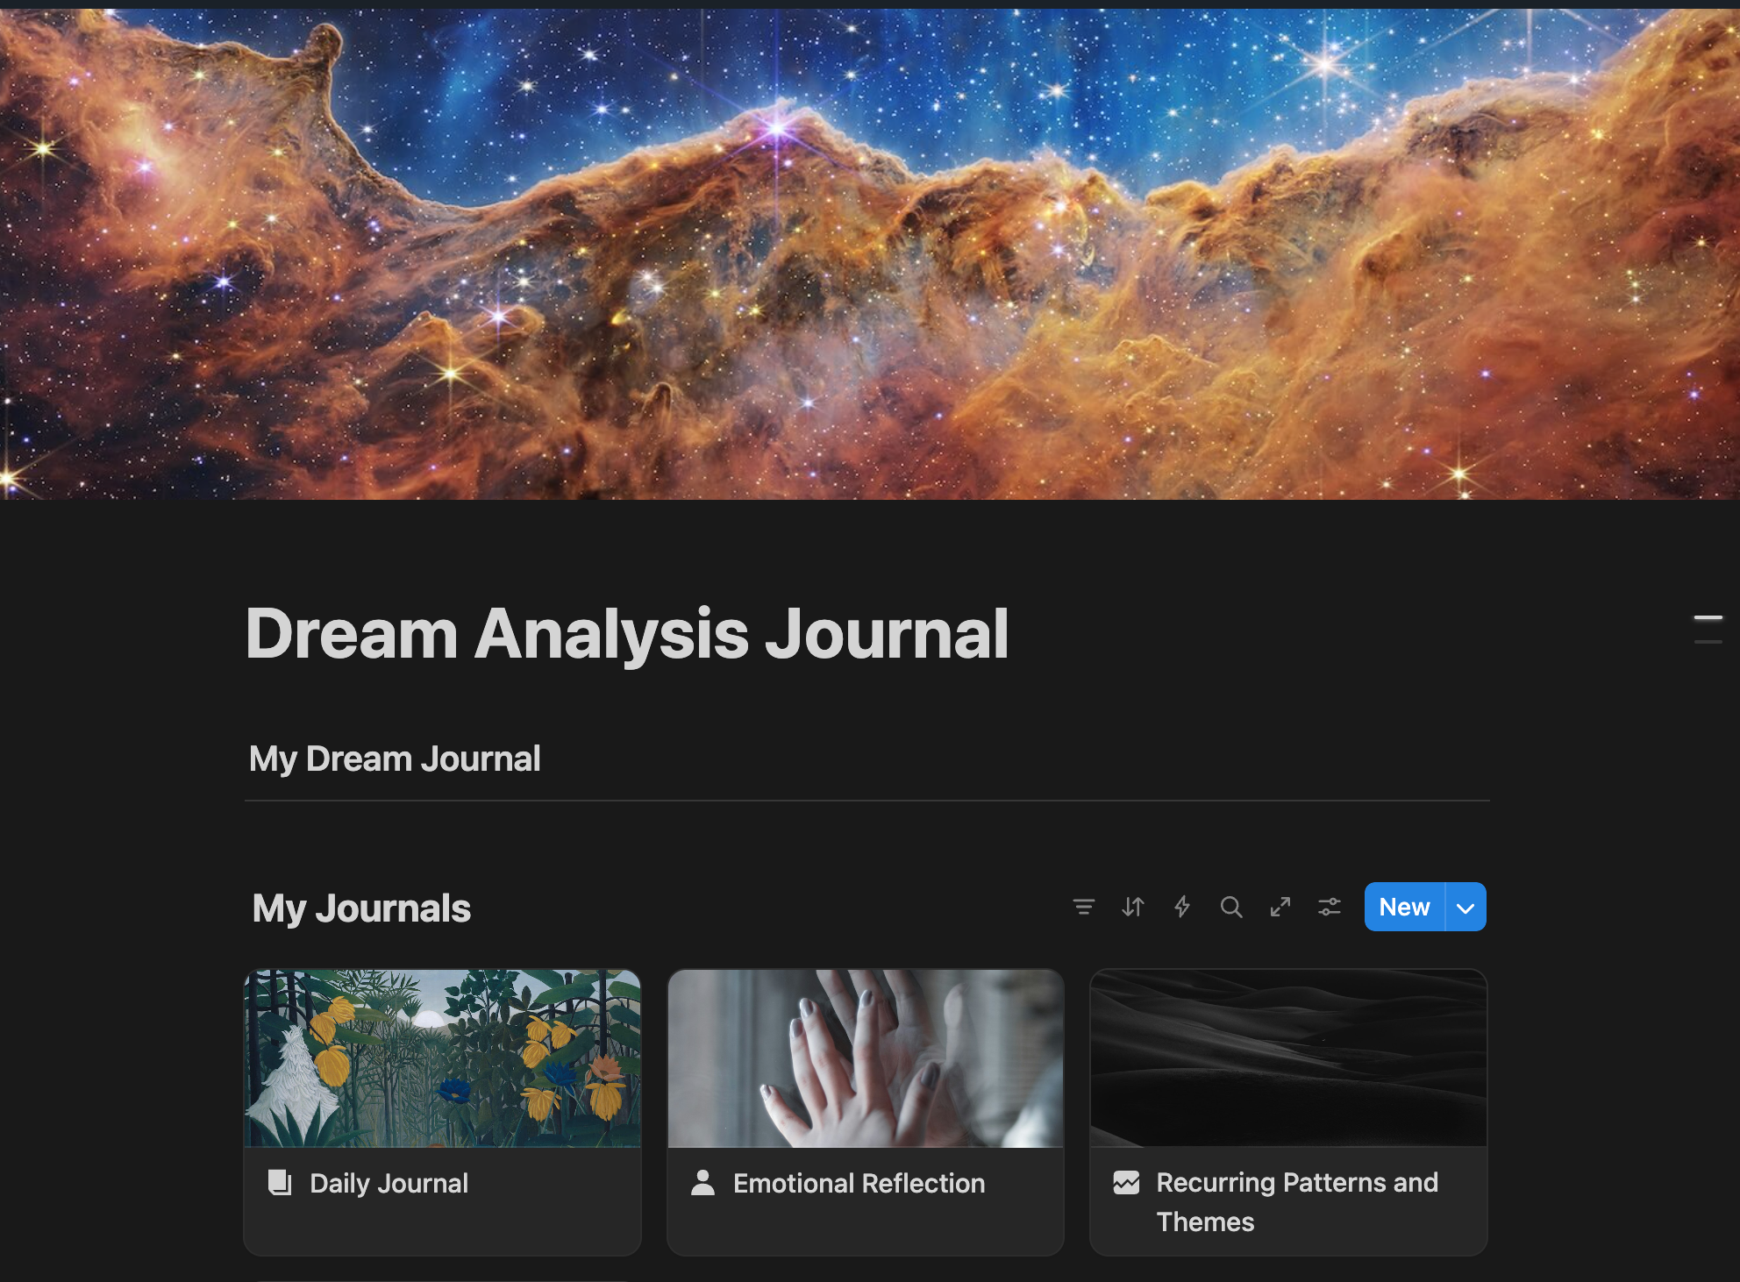Open the Emotional Reflection page title
This screenshot has width=1740, height=1282.
point(859,1184)
